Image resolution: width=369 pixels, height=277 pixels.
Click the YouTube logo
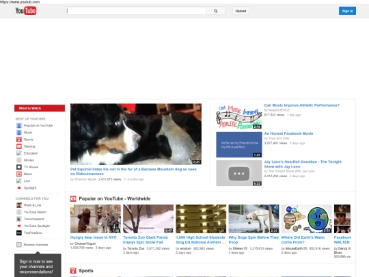[x=26, y=11]
